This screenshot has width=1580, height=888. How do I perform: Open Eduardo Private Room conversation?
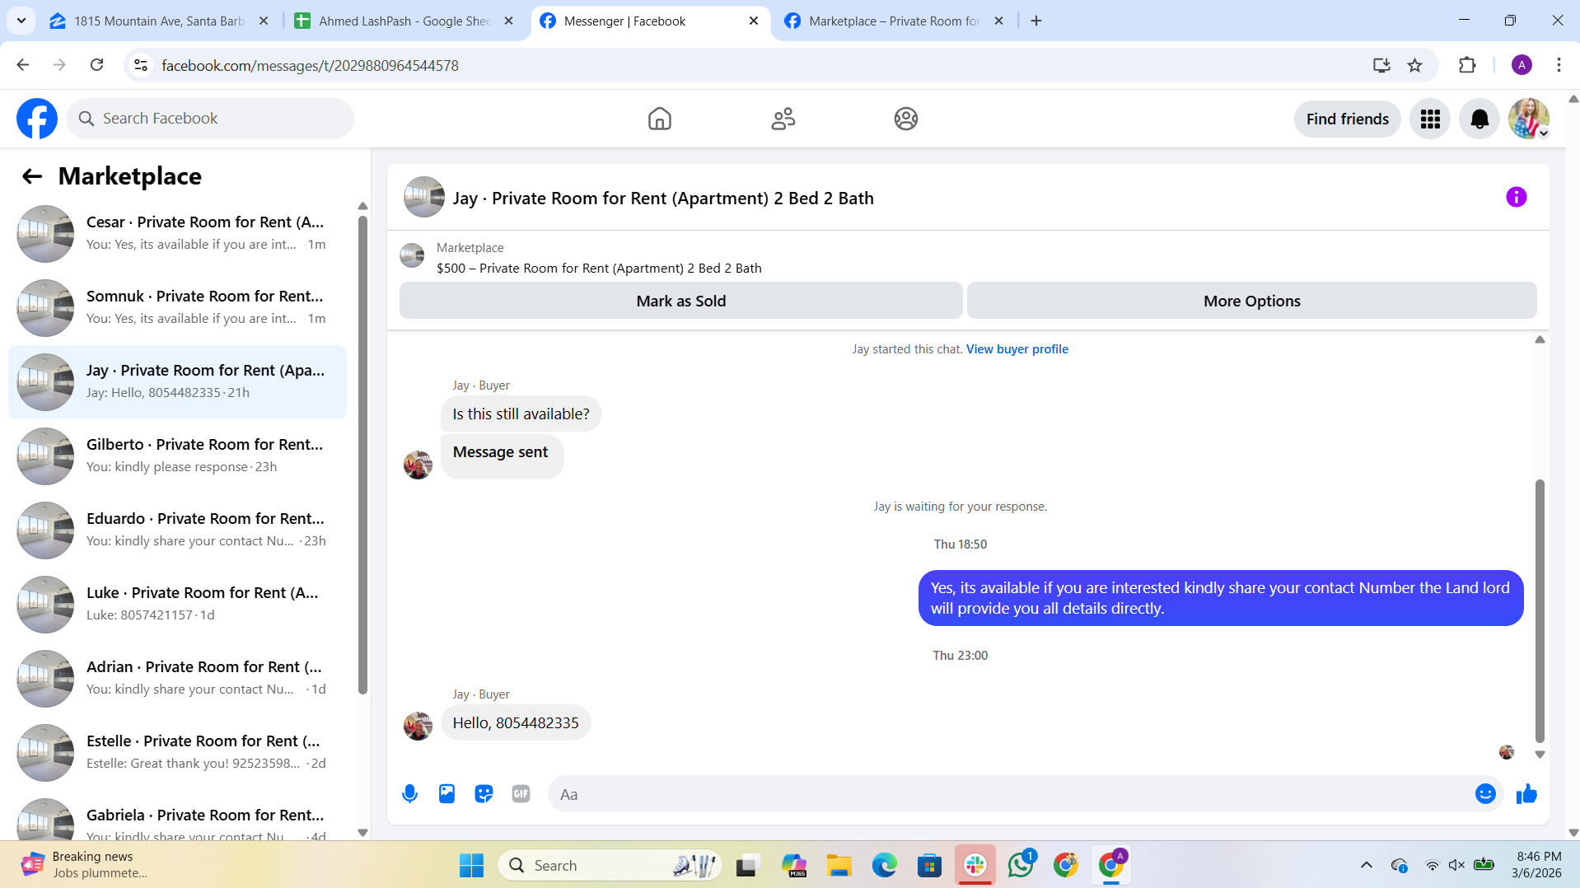click(177, 530)
